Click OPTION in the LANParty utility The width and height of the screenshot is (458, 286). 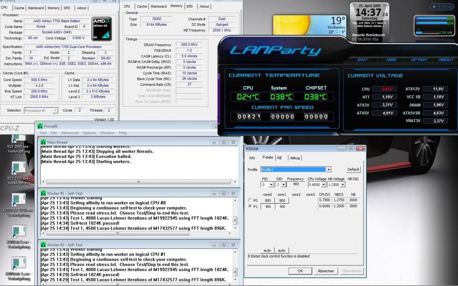point(419,60)
